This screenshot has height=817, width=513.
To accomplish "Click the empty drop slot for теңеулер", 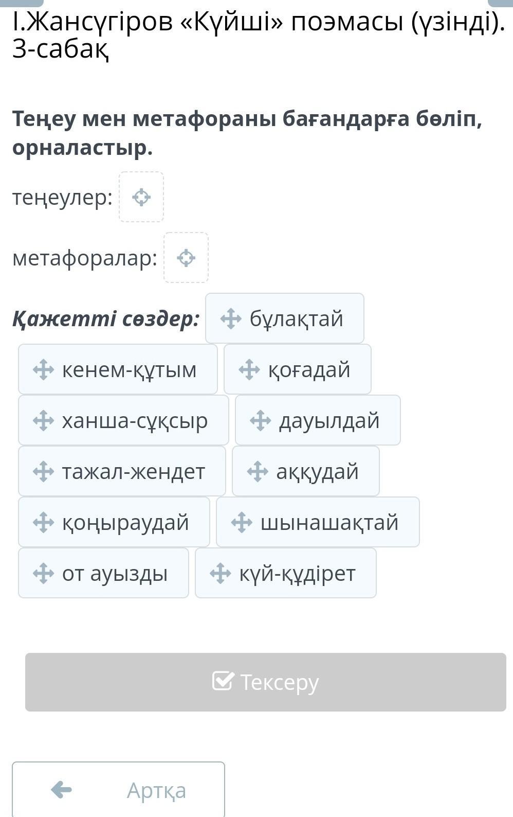I will coord(141,197).
